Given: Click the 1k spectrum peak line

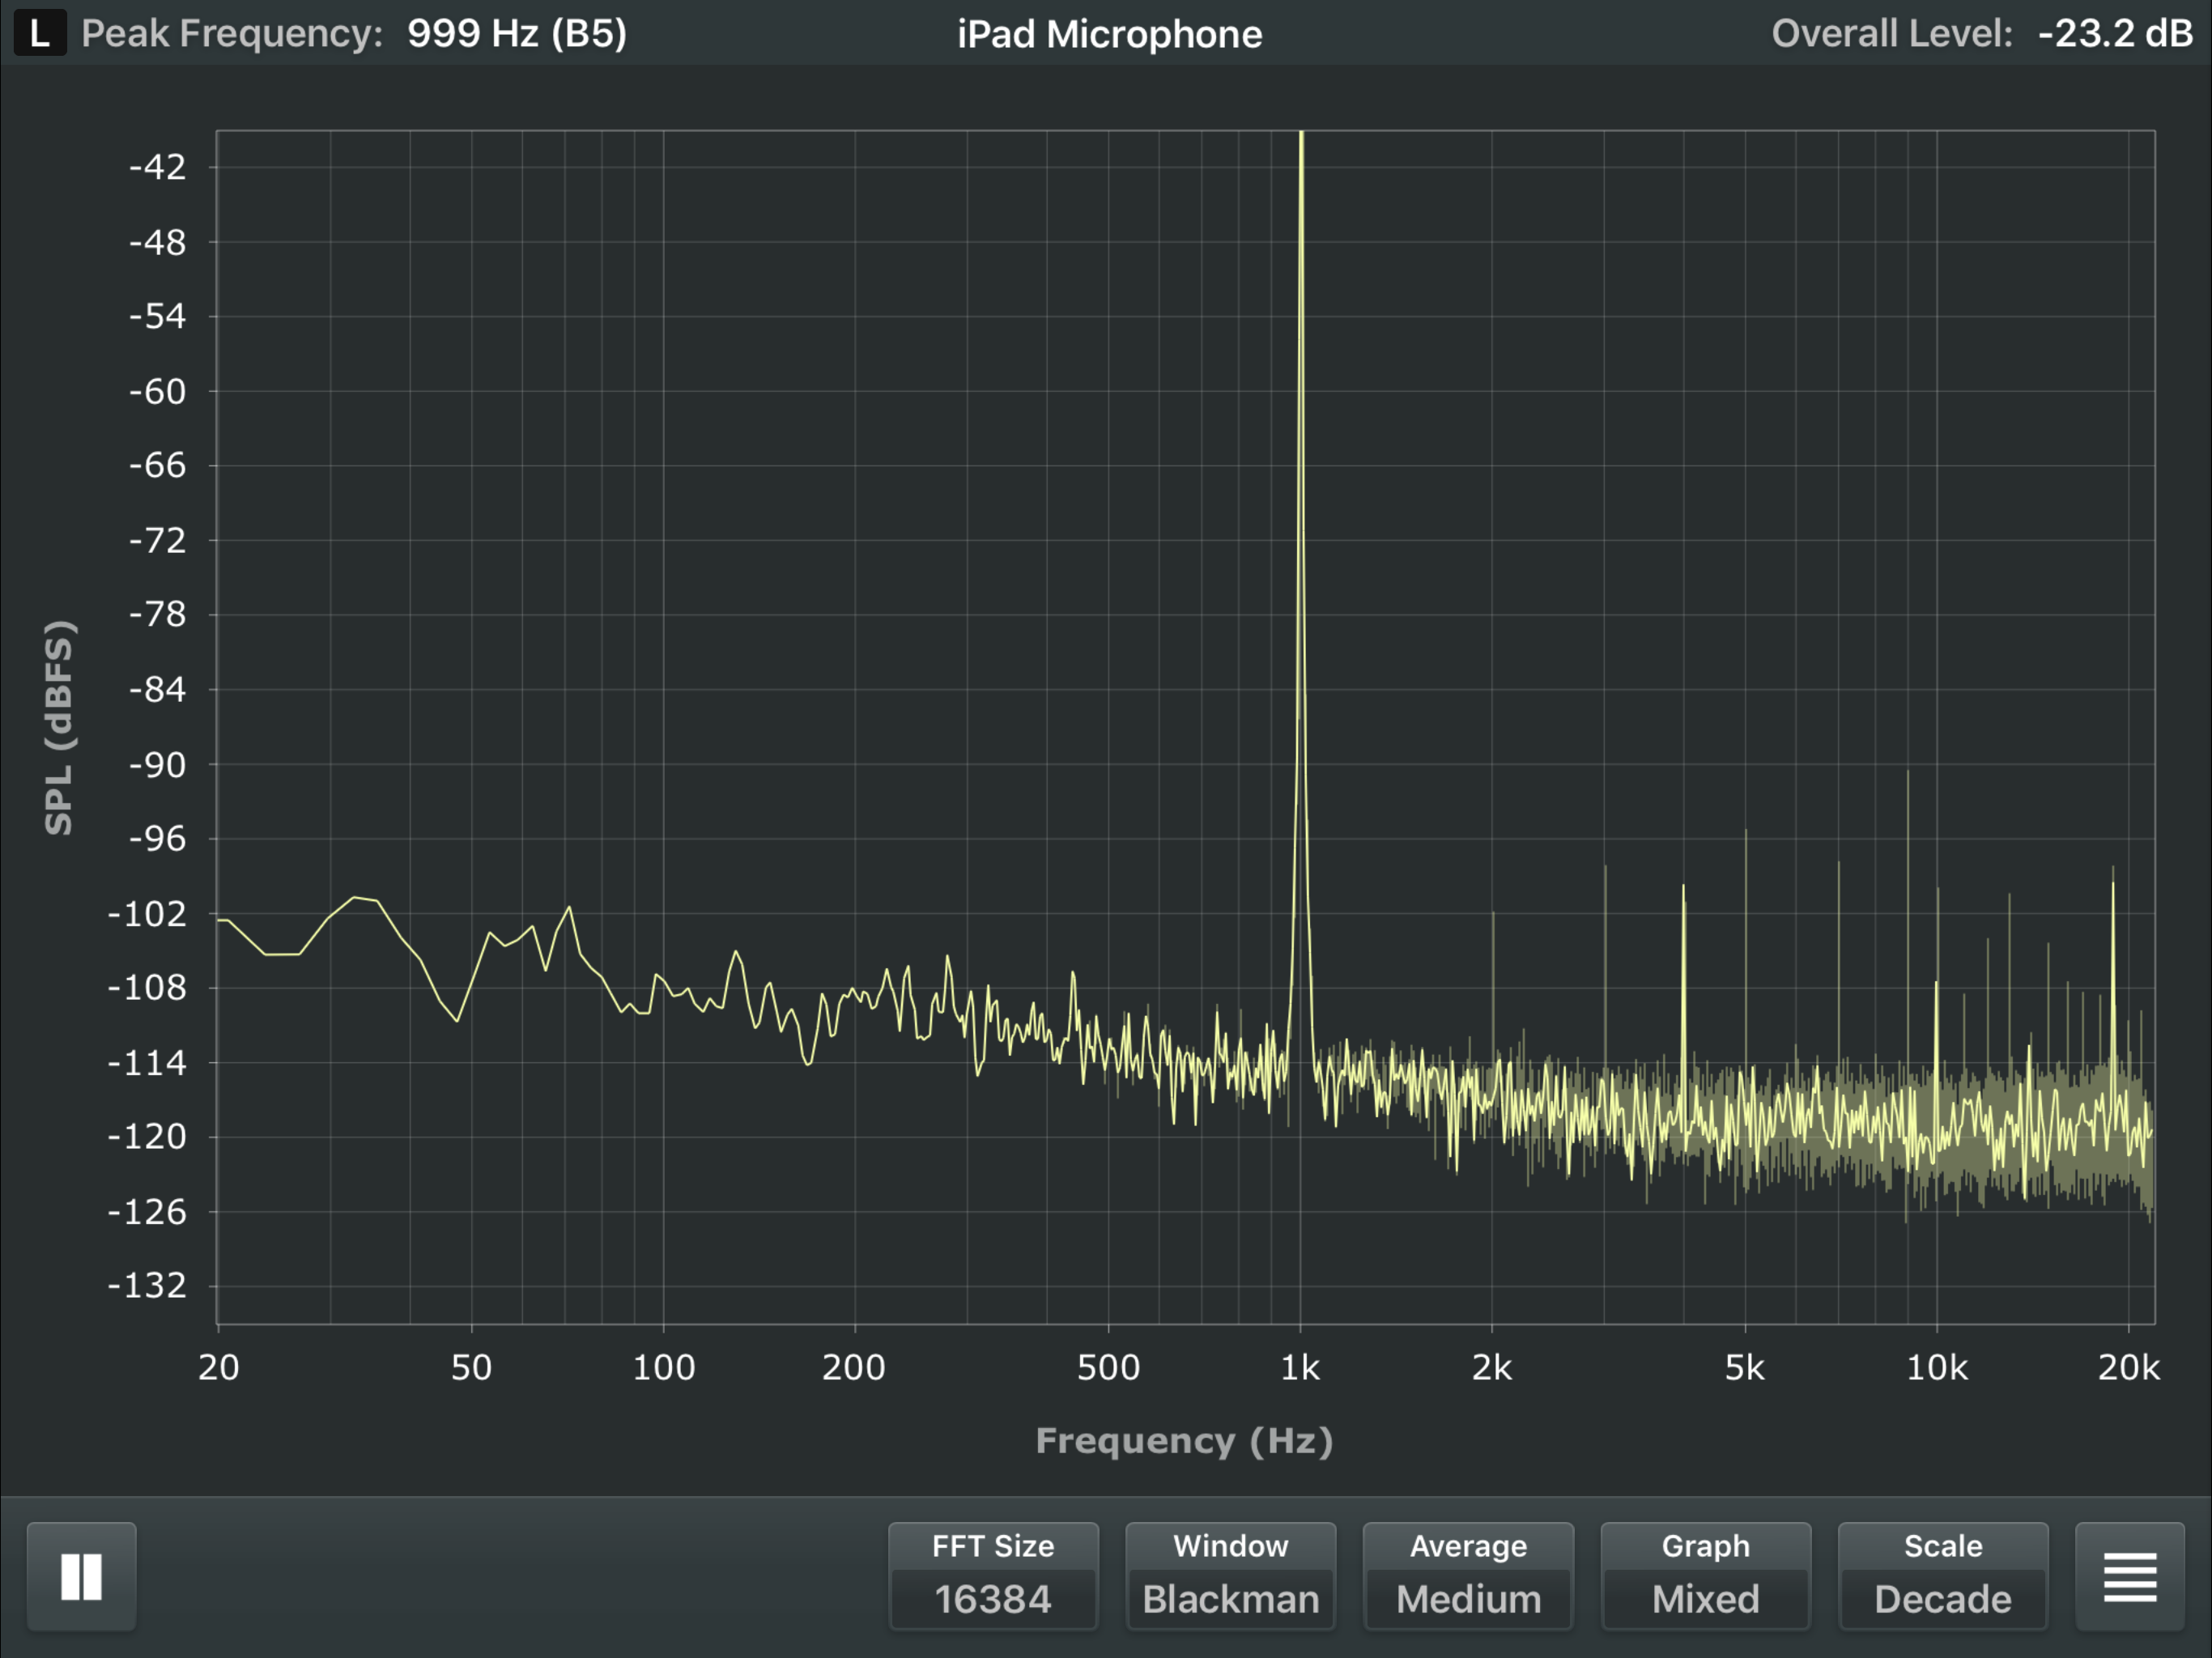Looking at the screenshot, I should (1301, 500).
